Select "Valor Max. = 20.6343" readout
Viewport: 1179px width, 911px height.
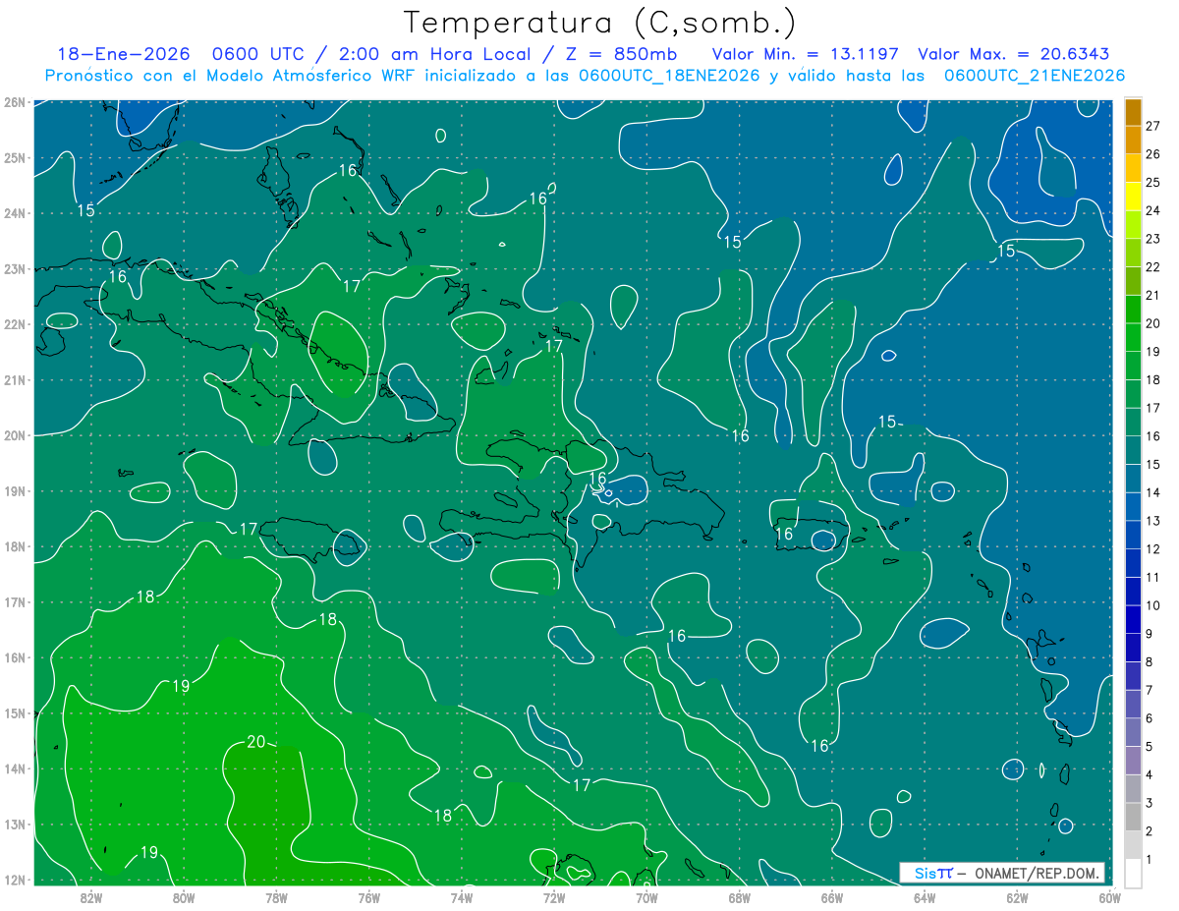pyautogui.click(x=1012, y=54)
